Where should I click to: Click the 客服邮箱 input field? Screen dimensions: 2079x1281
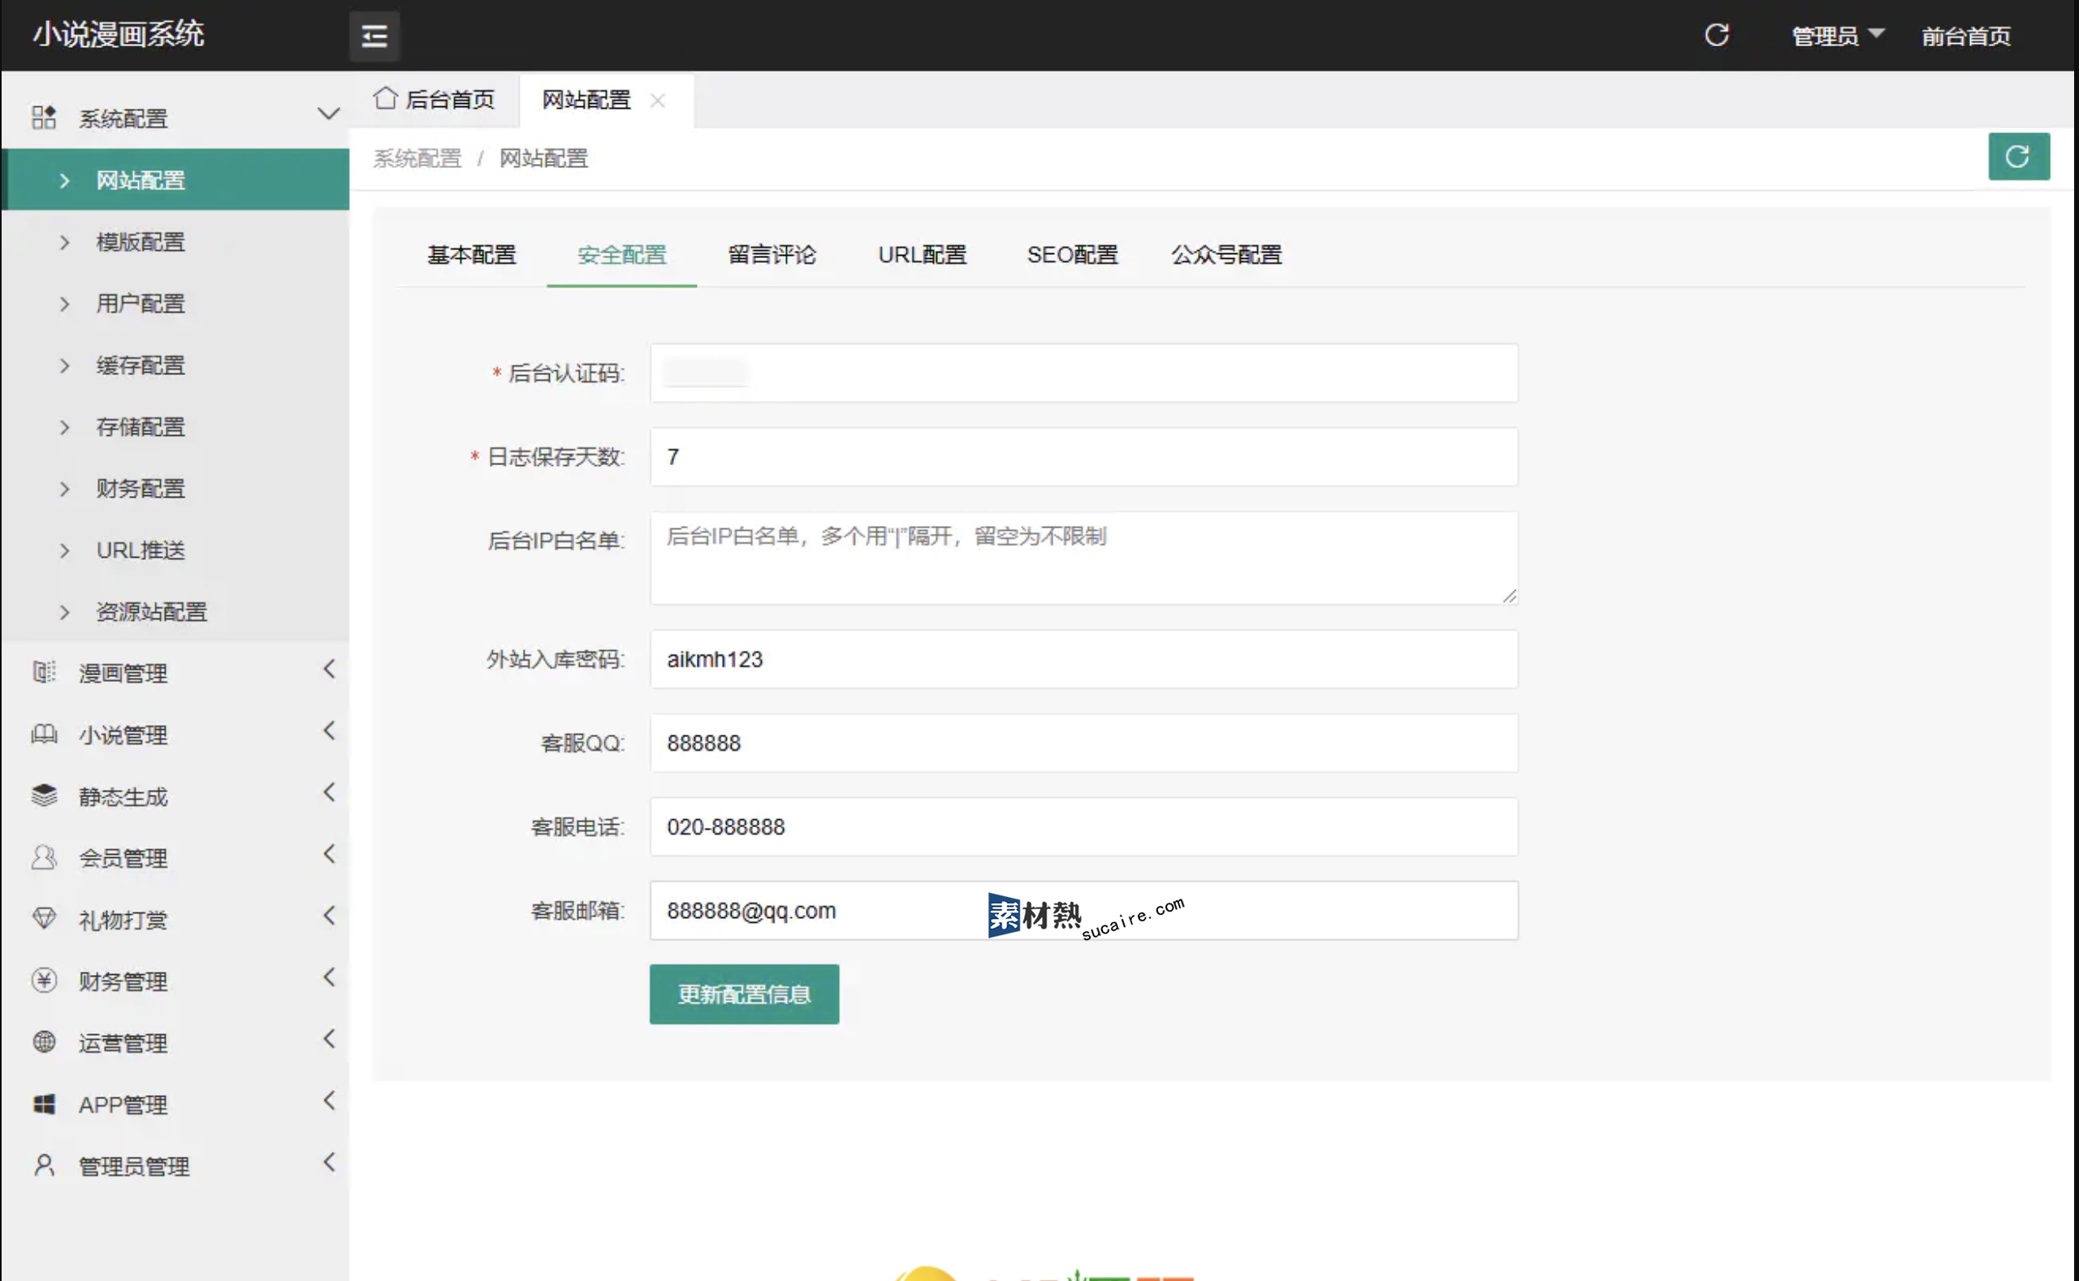[x=1084, y=911]
